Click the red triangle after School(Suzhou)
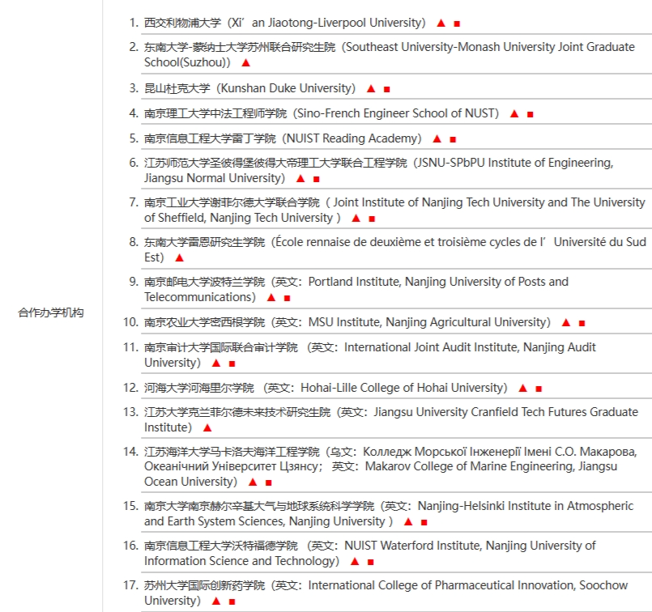652x612 pixels. tap(245, 62)
